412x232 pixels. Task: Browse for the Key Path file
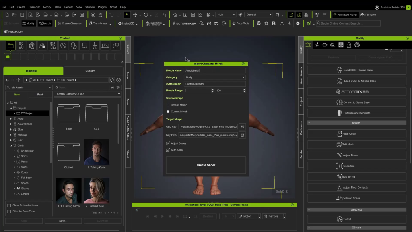tap(243, 135)
